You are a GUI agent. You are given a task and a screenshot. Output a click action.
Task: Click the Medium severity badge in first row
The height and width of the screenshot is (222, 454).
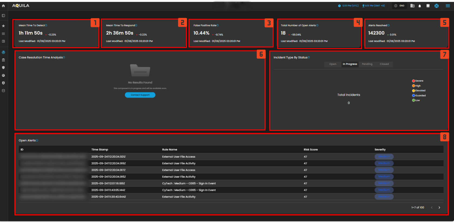(384, 157)
